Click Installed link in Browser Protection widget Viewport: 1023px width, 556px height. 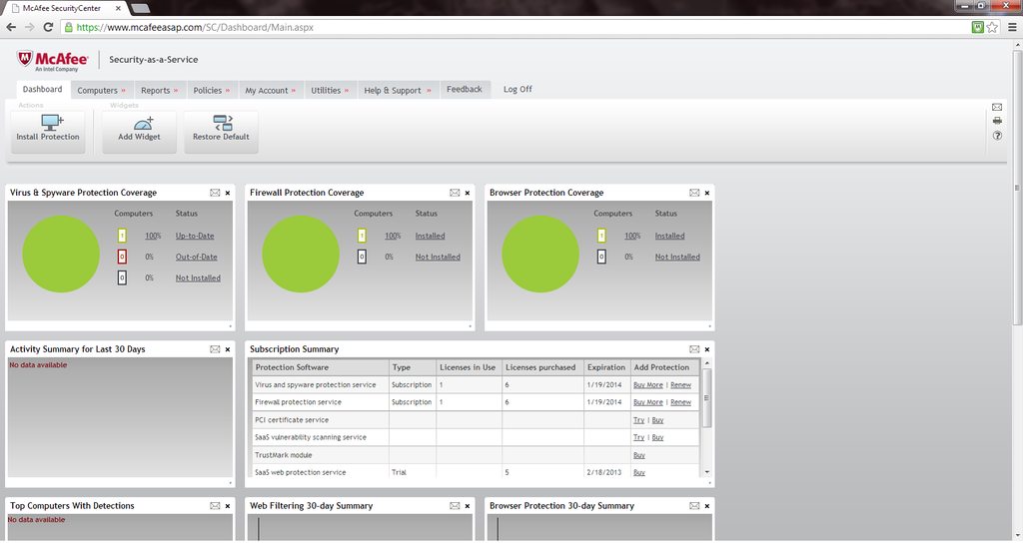click(670, 236)
